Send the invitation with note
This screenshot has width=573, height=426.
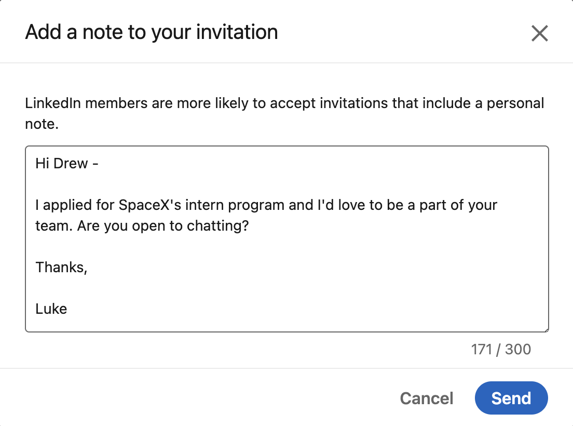click(x=511, y=398)
